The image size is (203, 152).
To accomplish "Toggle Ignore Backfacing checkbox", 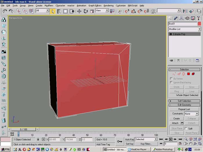I will [x=171, y=82].
